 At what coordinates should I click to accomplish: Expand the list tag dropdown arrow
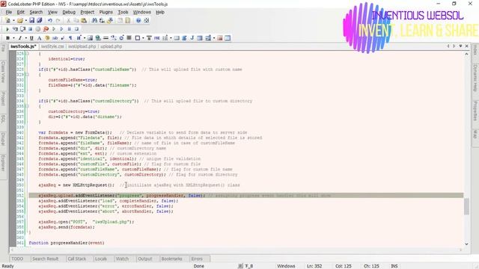pos(171,38)
